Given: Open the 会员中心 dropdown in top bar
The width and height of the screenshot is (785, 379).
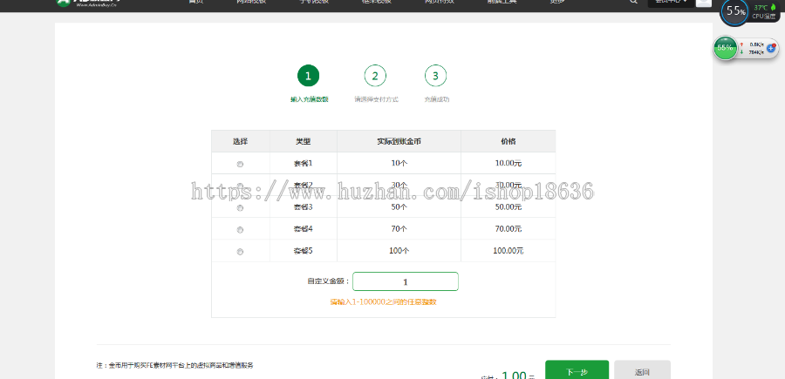Looking at the screenshot, I should pyautogui.click(x=671, y=3).
